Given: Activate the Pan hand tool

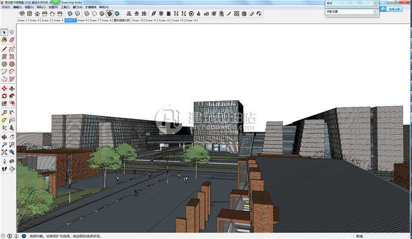Looking at the screenshot, I should tap(12, 137).
